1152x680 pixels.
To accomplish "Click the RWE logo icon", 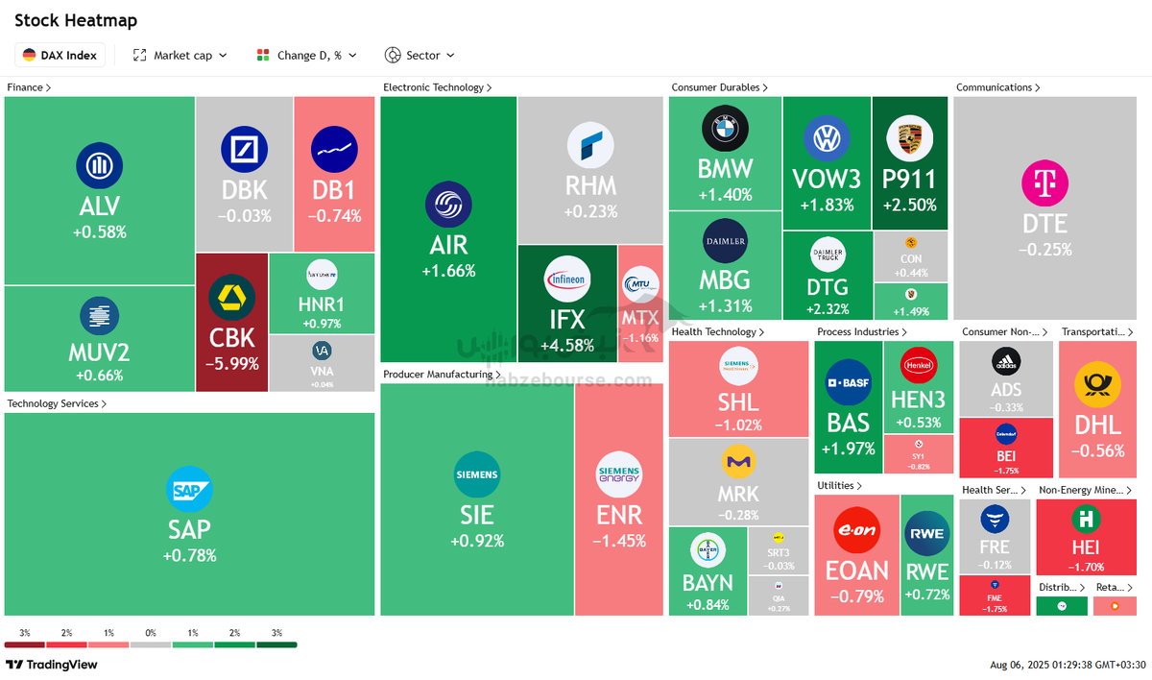I will tap(927, 534).
